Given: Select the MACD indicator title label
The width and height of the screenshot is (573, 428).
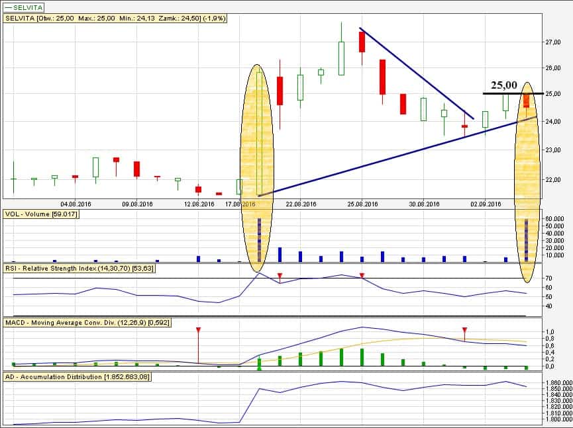Looking at the screenshot, I should click(87, 323).
